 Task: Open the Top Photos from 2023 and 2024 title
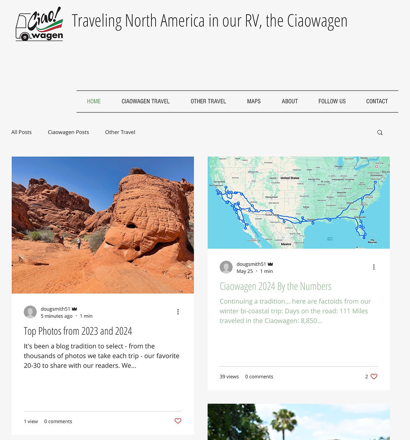78,331
